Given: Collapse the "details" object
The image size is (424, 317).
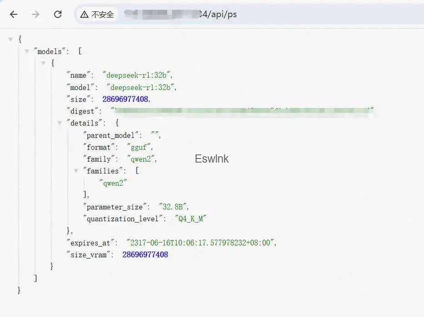Looking at the screenshot, I should 60,123.
